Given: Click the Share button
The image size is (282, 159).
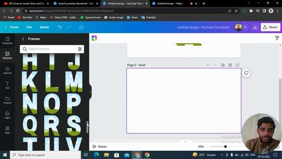Looking at the screenshot, I should pos(270,27).
